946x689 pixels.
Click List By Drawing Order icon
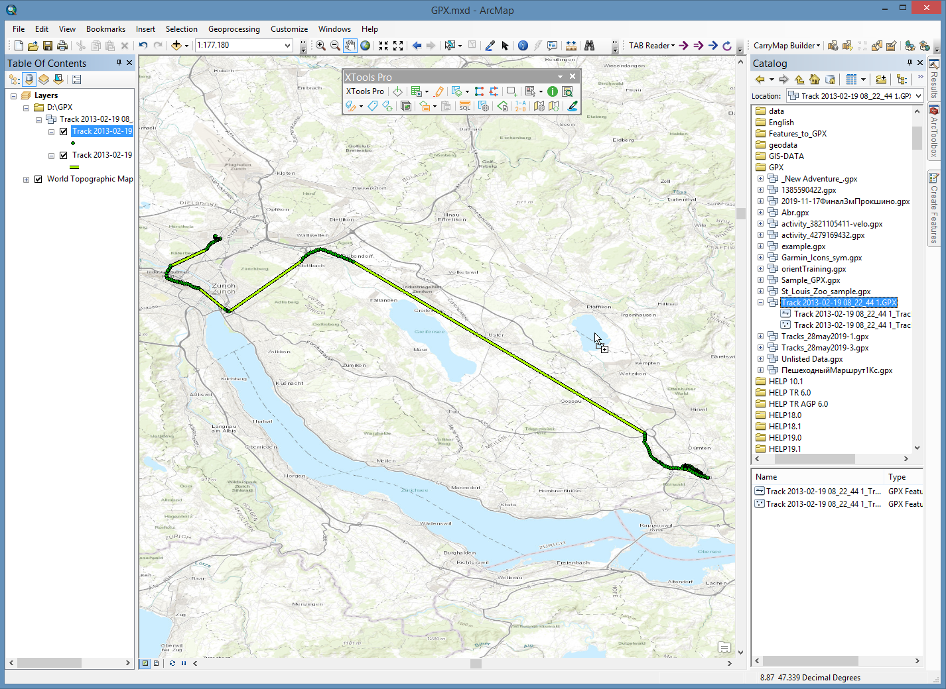15,79
